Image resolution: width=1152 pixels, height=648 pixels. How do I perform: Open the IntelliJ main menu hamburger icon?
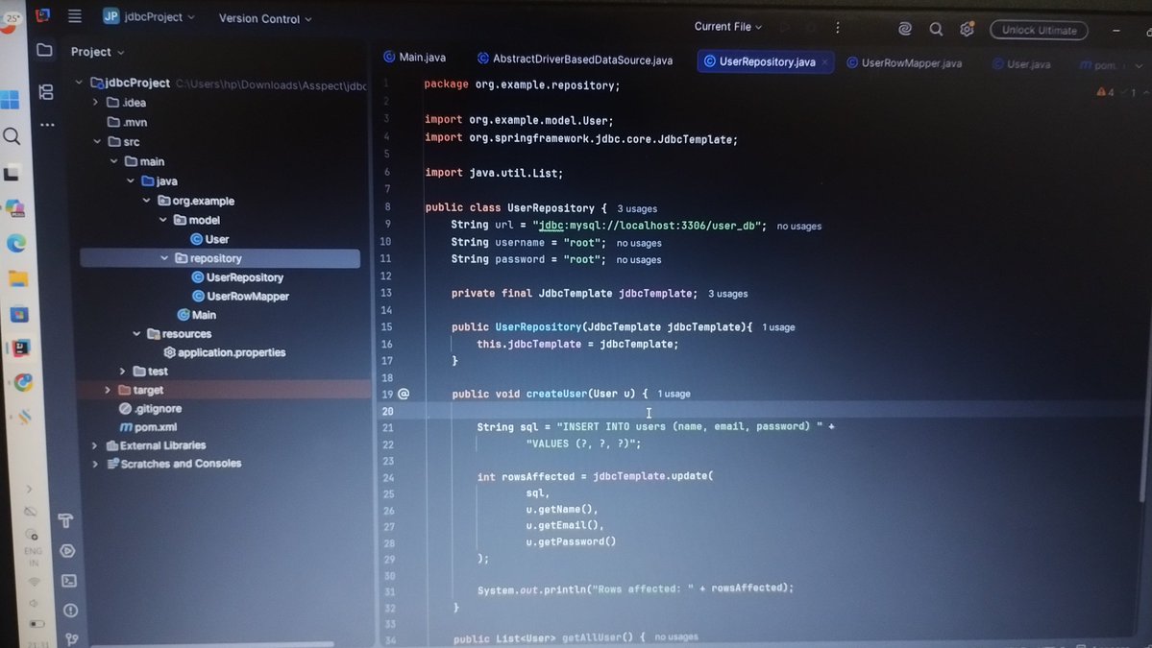point(75,15)
